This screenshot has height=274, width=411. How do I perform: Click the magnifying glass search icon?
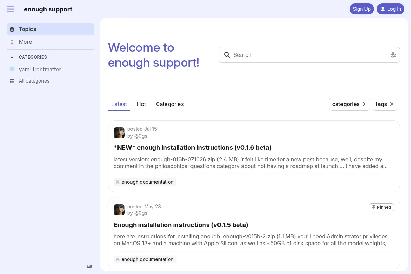point(227,55)
